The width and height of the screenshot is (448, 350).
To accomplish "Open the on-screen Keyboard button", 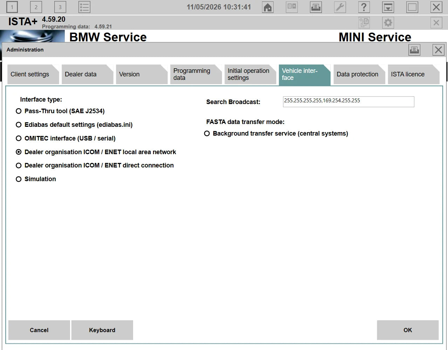I will point(102,330).
